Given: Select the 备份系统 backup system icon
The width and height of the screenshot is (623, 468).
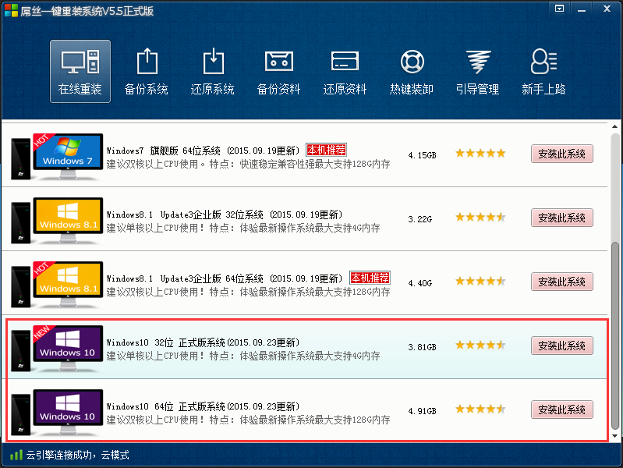Looking at the screenshot, I should coord(147,71).
